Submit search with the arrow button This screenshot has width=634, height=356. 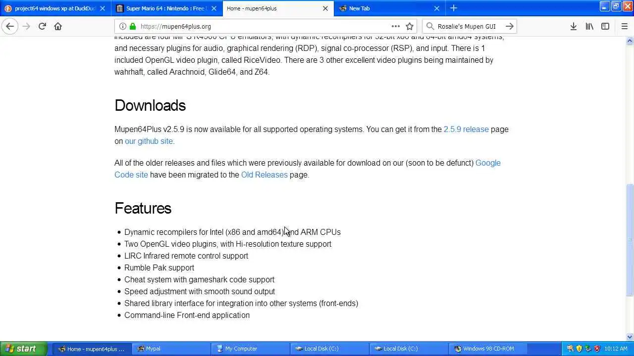[x=510, y=26]
